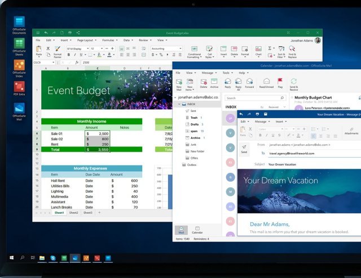
Task: Open Page Layout menu in Sheets
Action: pos(86,40)
